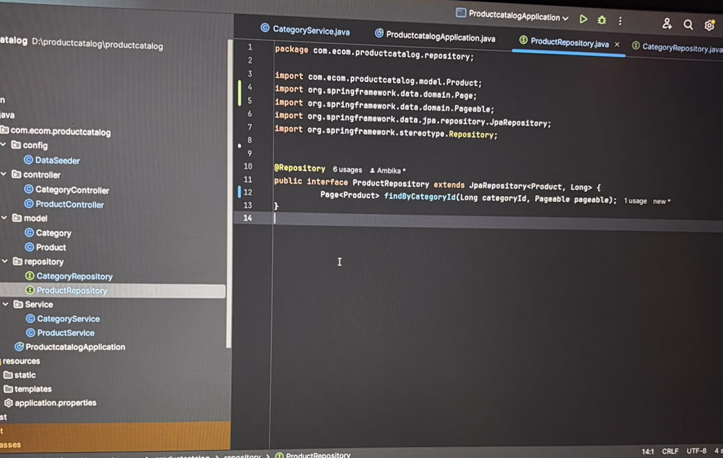Collapse the model folder
Viewport: 723px width, 458px height.
pyautogui.click(x=4, y=217)
